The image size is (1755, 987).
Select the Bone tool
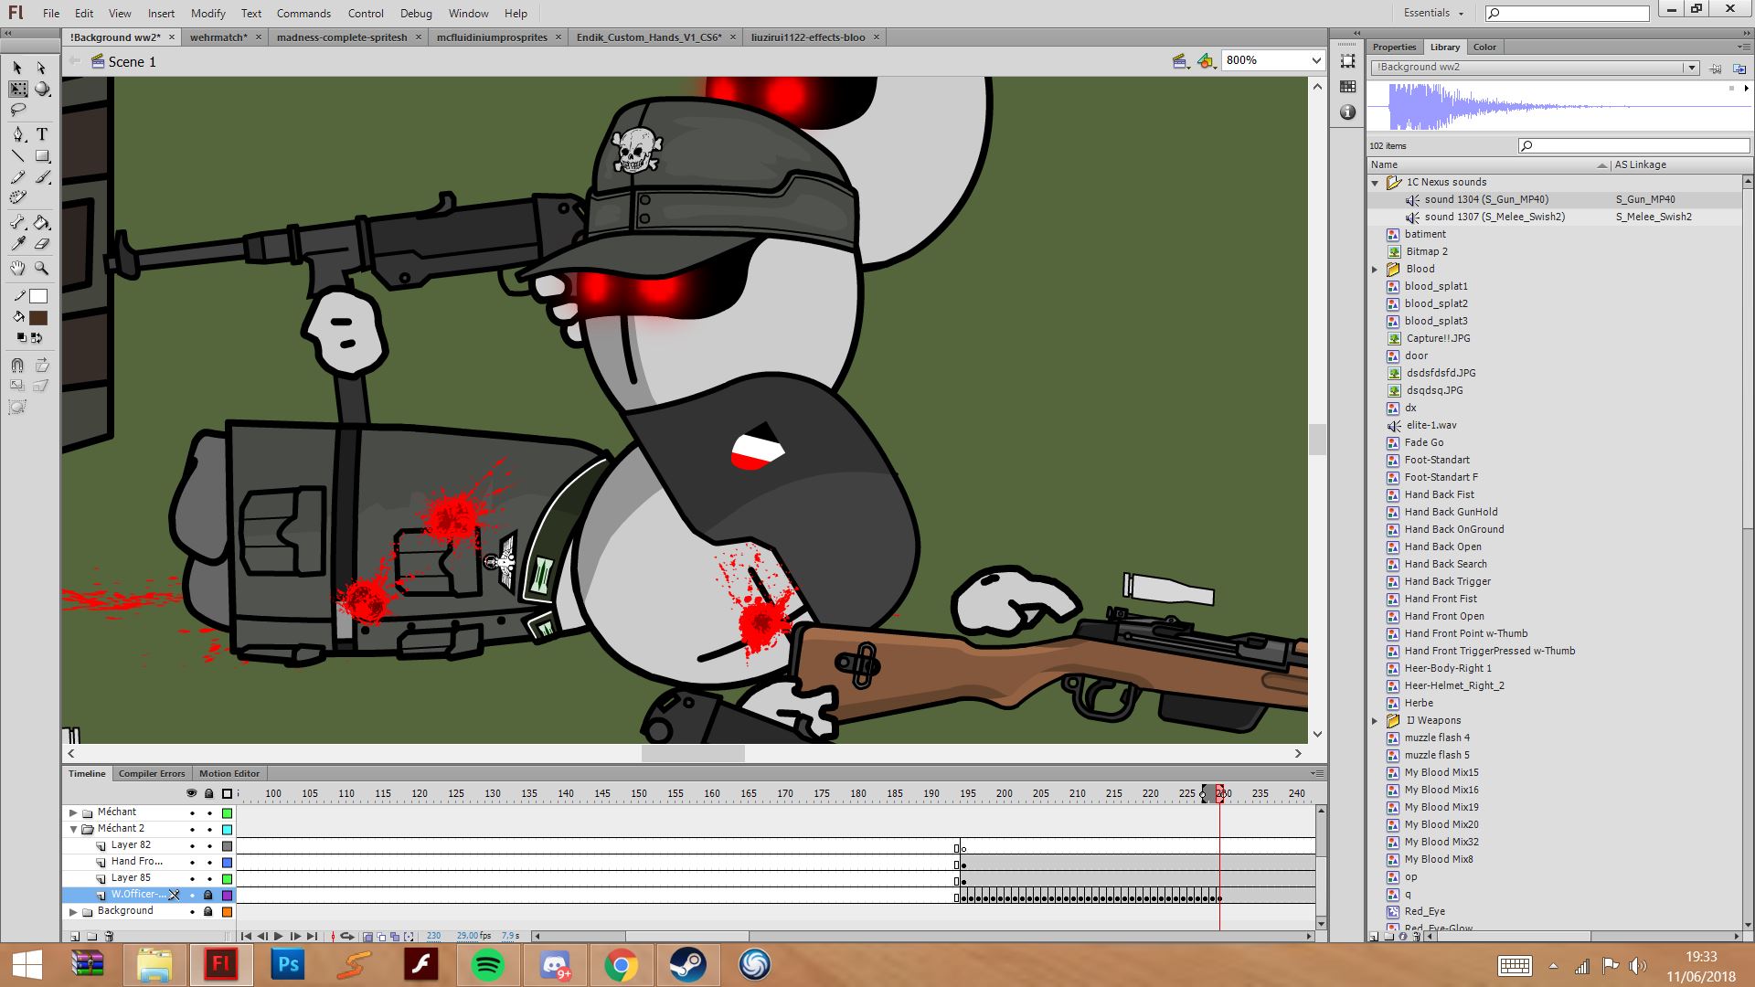pos(17,222)
